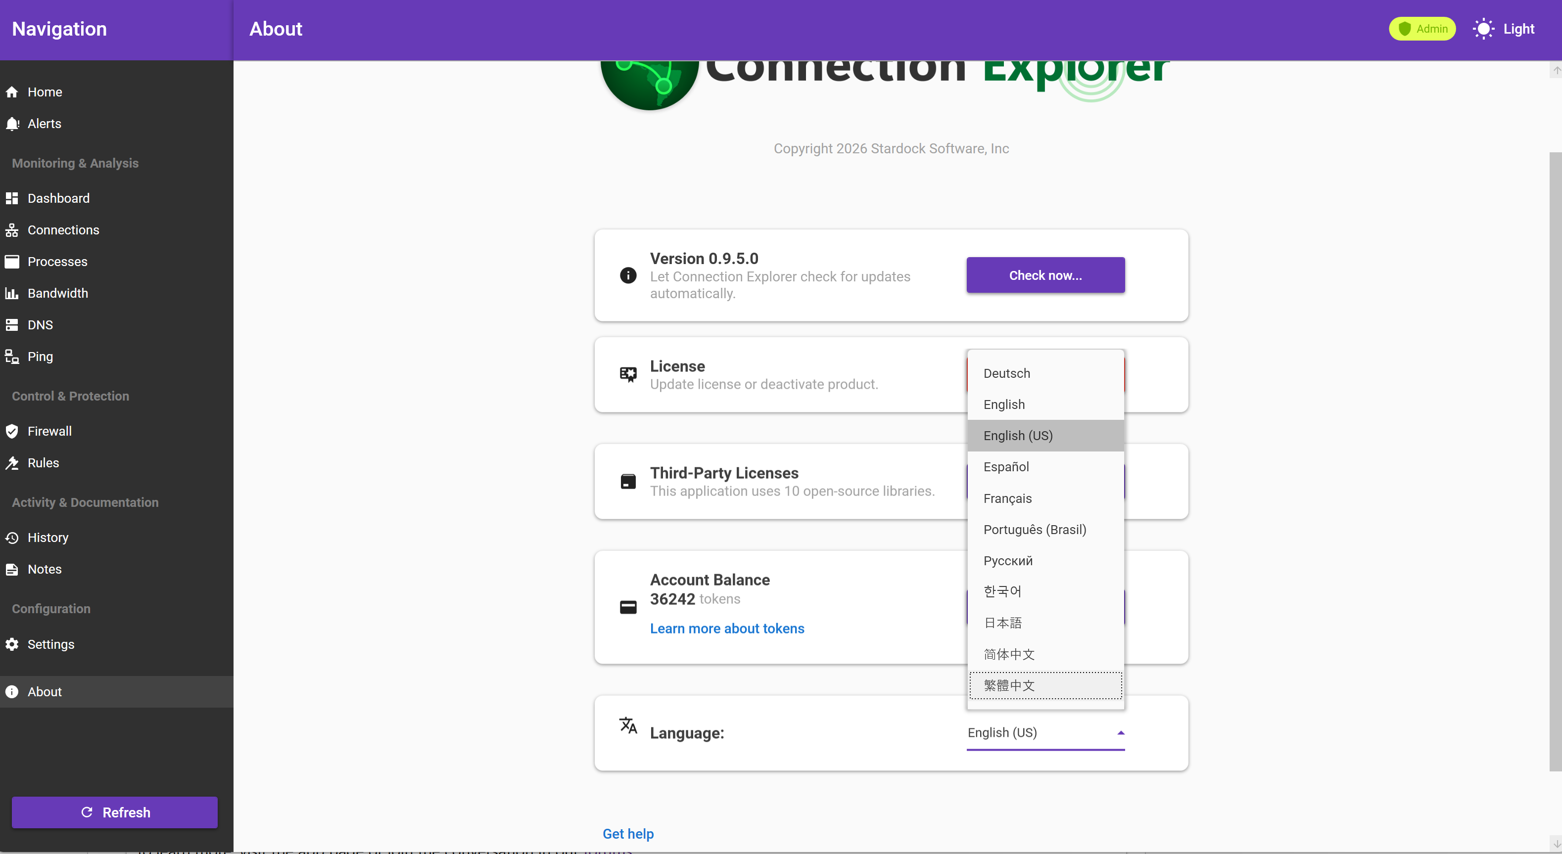Click the History clock icon

(x=11, y=538)
